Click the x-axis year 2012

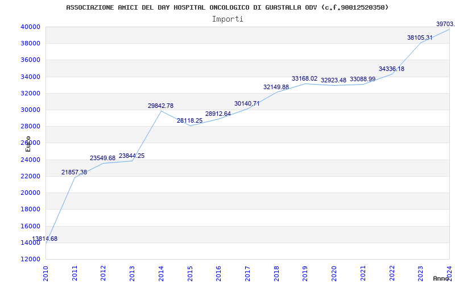[x=104, y=274]
